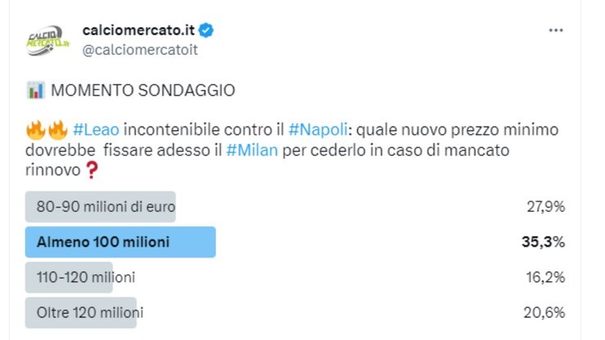
Task: Open the calciomercato.it account name link
Action: click(139, 30)
